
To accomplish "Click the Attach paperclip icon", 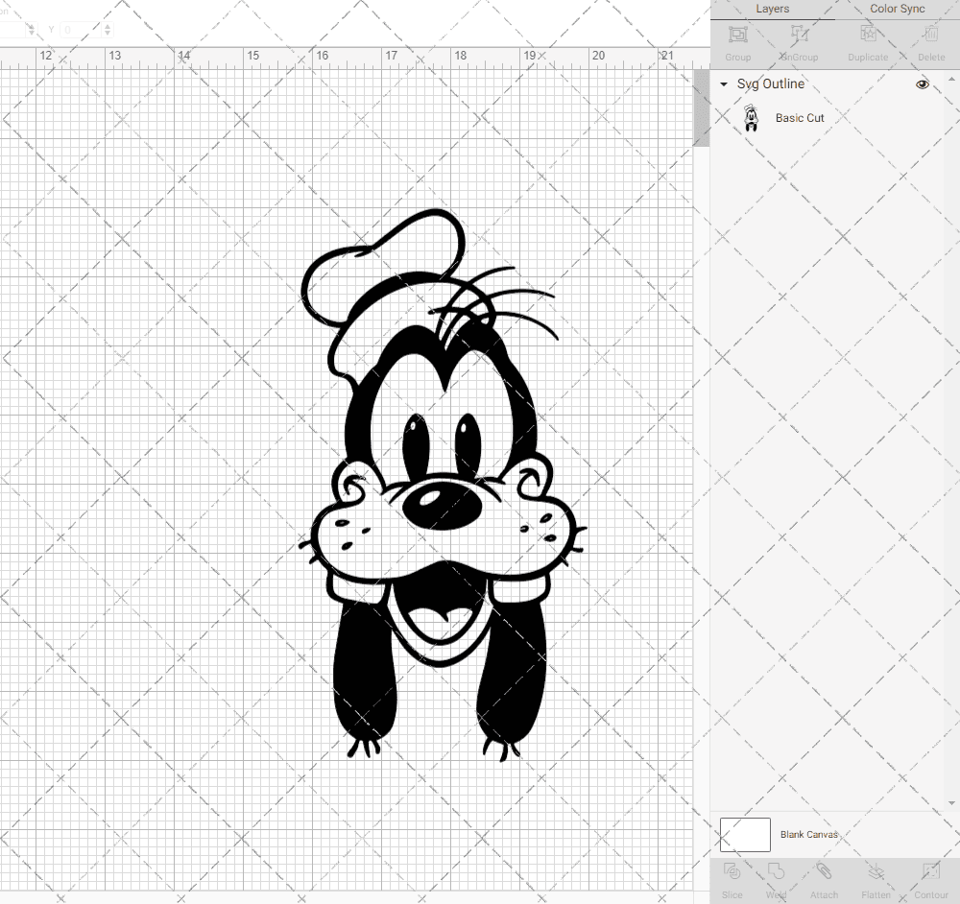I will pyautogui.click(x=824, y=871).
